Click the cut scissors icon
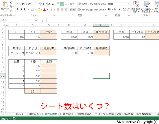The width and height of the screenshot is (159, 124). pyautogui.click(x=11, y=3)
